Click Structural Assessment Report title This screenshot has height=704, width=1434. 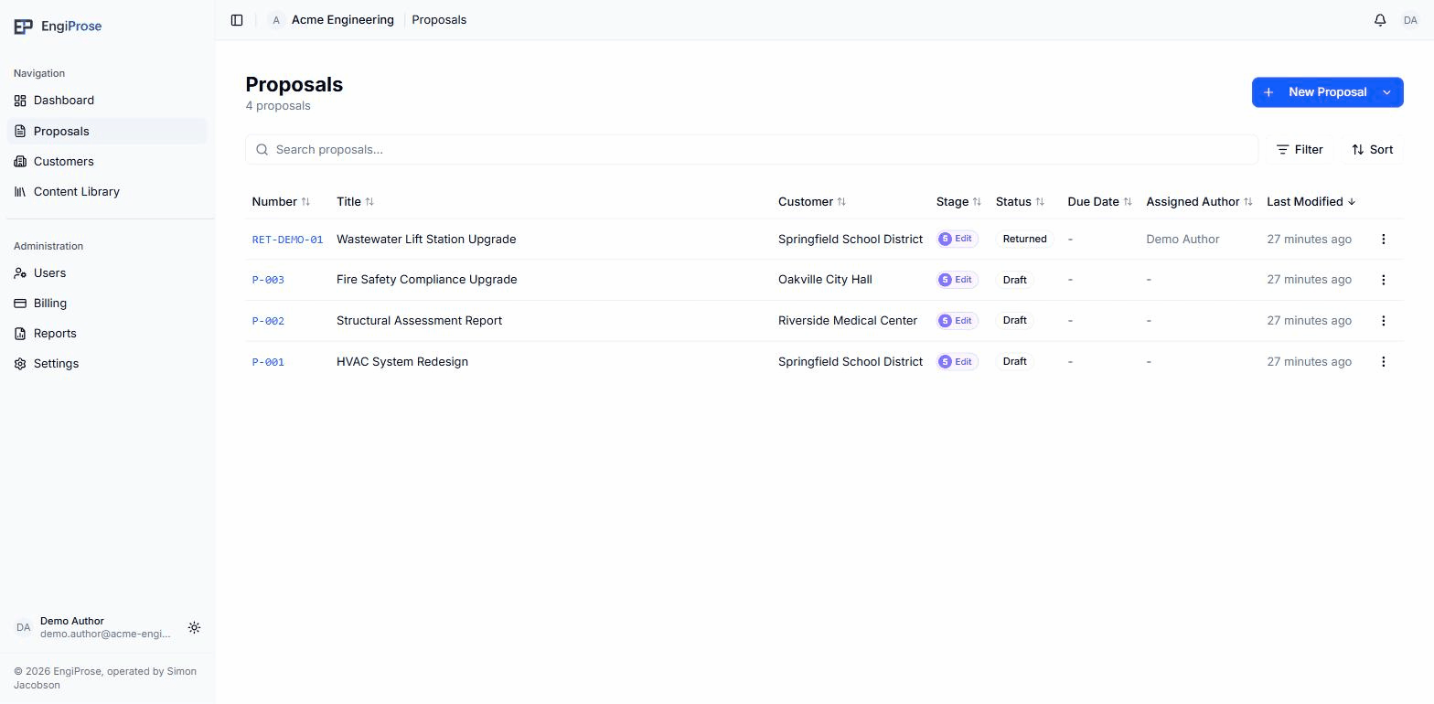[419, 321]
